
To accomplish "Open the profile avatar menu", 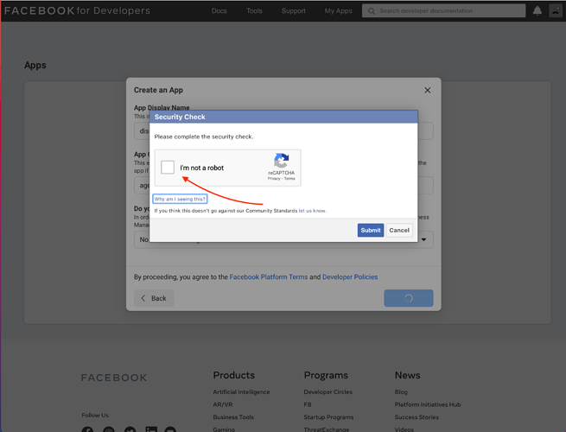I will pyautogui.click(x=556, y=11).
